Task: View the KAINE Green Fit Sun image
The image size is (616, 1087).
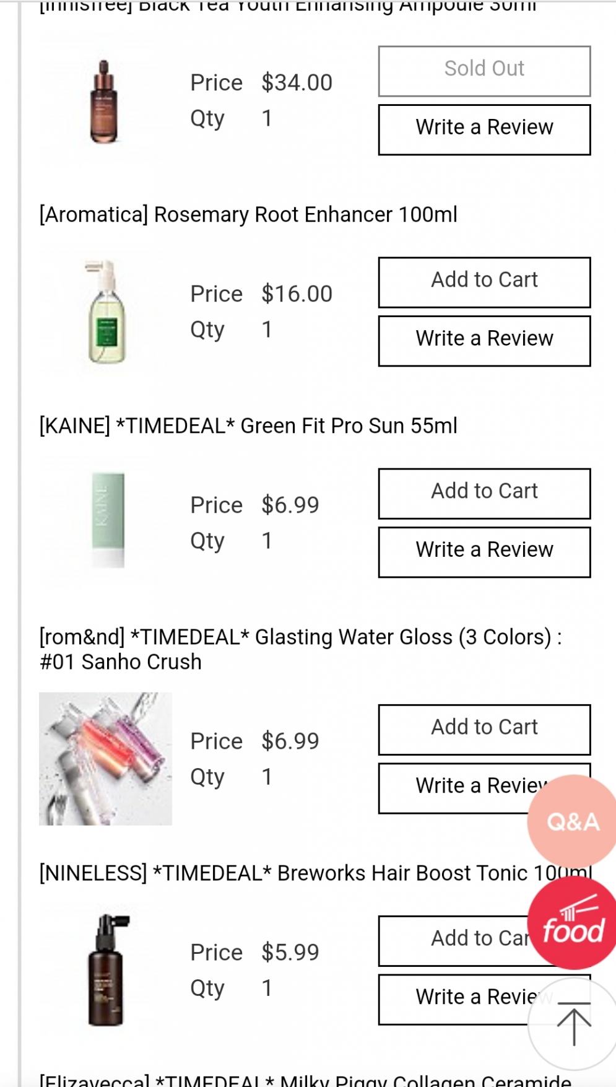Action: pos(108,520)
